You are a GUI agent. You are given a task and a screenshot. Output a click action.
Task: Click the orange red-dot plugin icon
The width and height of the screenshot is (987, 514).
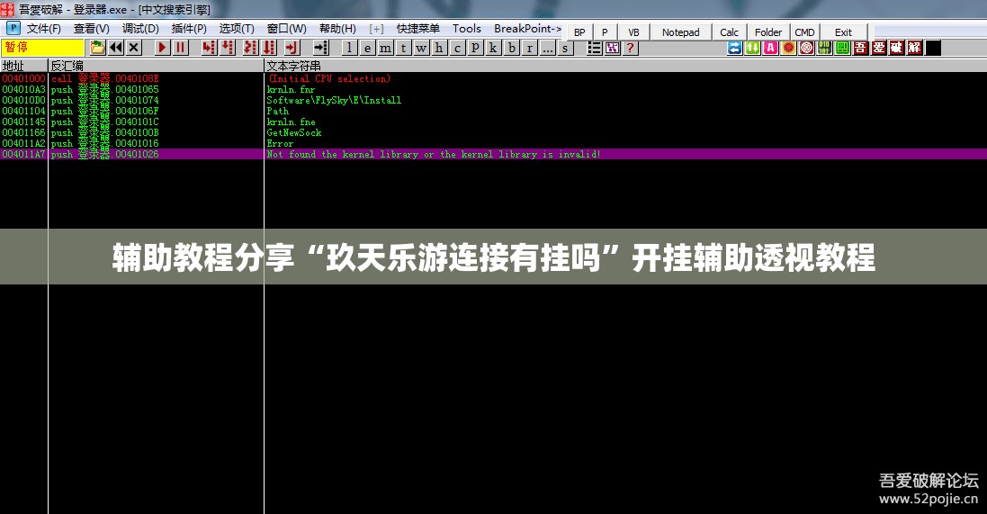coord(789,48)
